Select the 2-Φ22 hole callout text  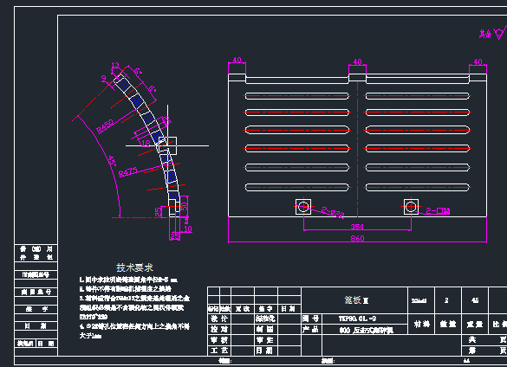[x=333, y=212]
